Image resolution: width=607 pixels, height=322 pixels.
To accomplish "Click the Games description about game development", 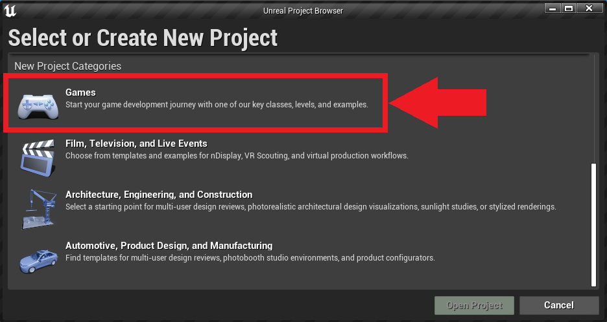I will (x=217, y=105).
